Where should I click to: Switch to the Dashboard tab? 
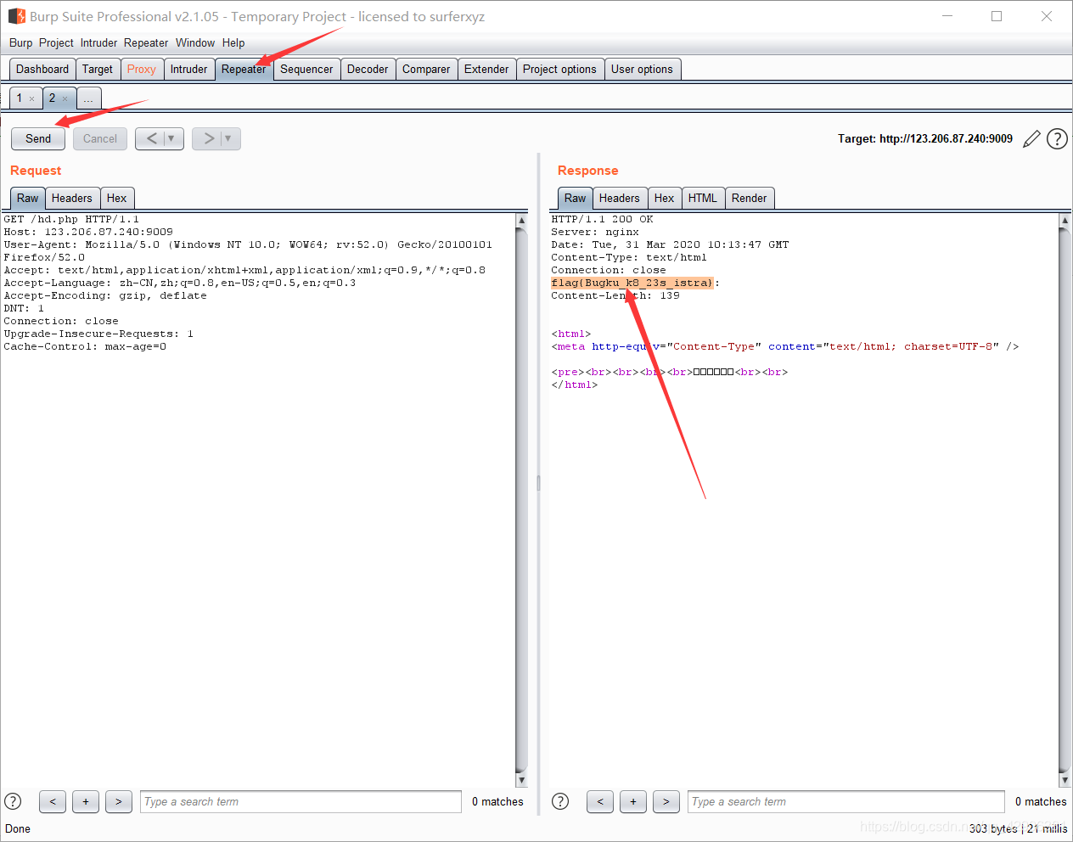click(42, 70)
